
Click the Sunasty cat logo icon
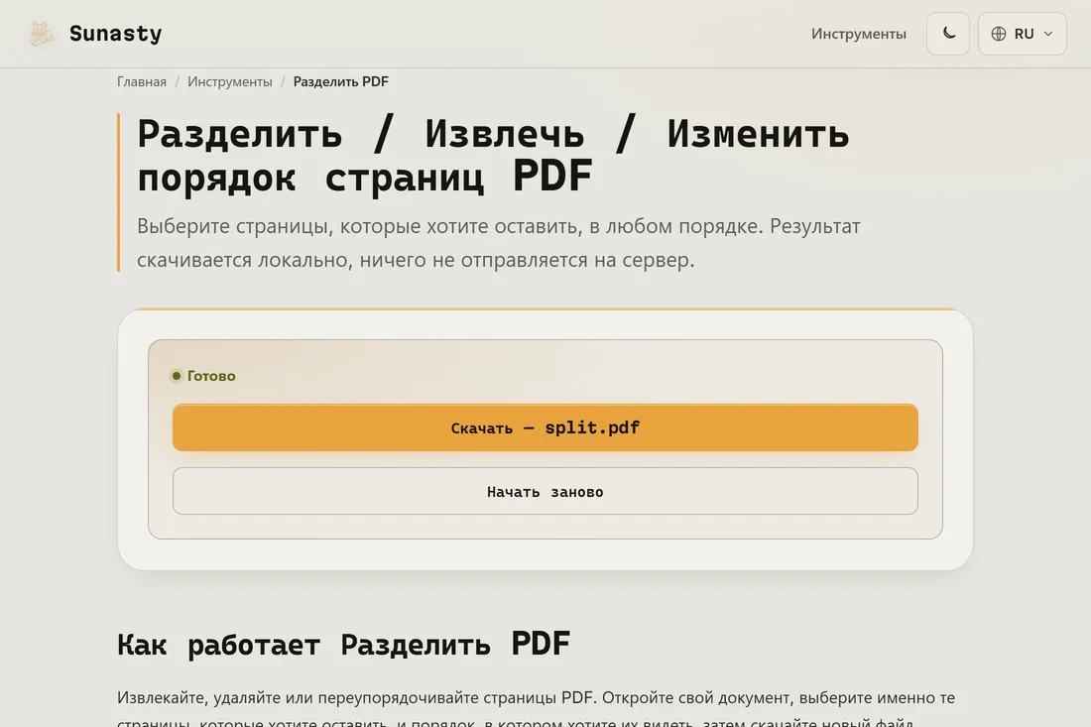41,34
